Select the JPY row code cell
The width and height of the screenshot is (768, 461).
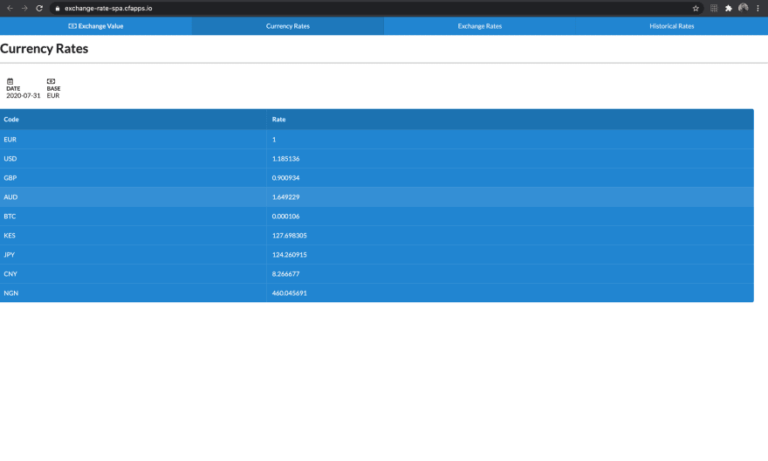coord(134,255)
